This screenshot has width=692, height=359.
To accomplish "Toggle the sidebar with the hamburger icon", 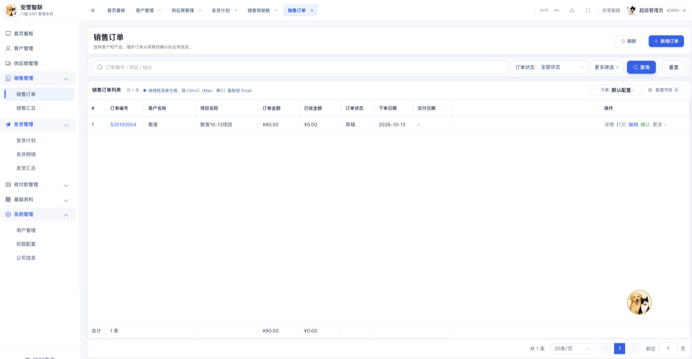I will [x=93, y=10].
